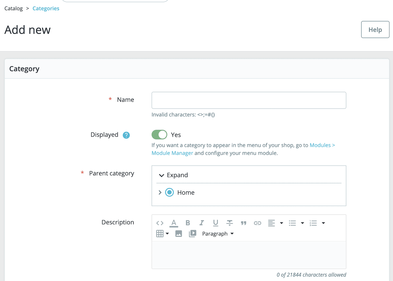The image size is (393, 281).
Task: Apply strikethrough formatting in description
Action: [230, 223]
